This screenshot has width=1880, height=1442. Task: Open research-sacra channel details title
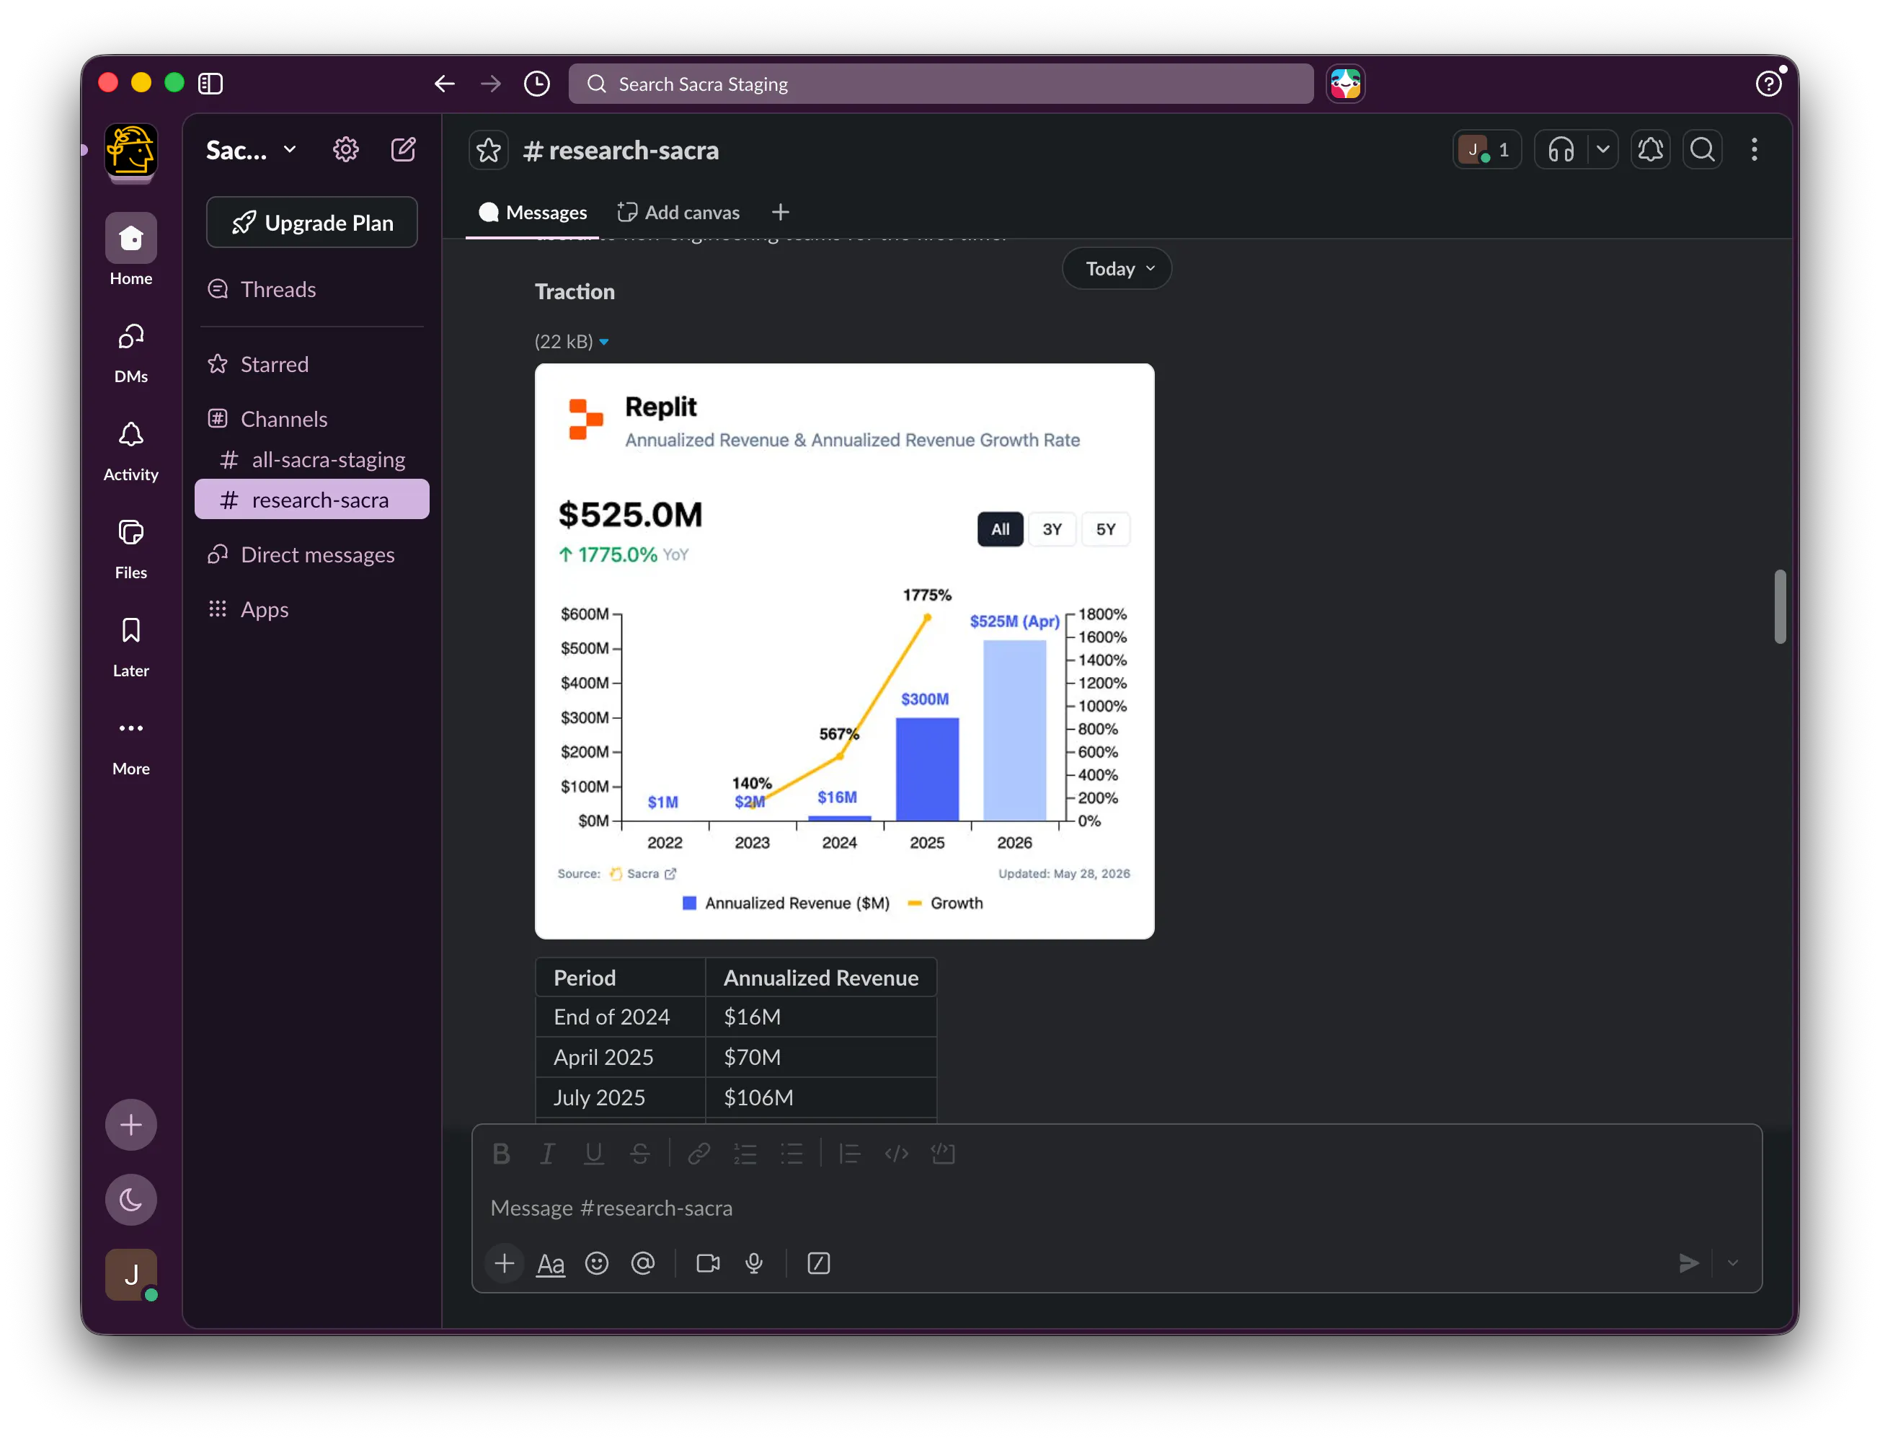(x=621, y=150)
